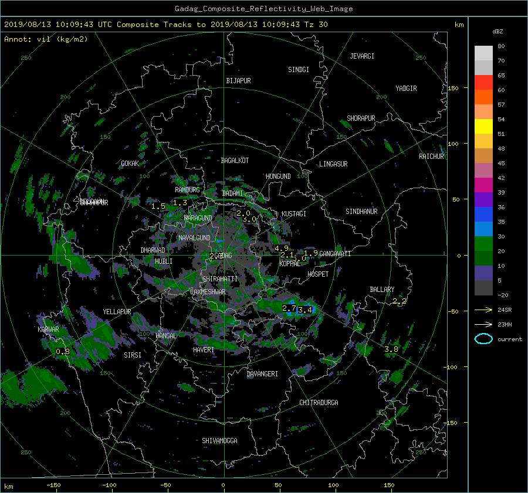The width and height of the screenshot is (528, 493).
Task: Click the Gadag Composite Reflectivity title text
Action: 263,9
